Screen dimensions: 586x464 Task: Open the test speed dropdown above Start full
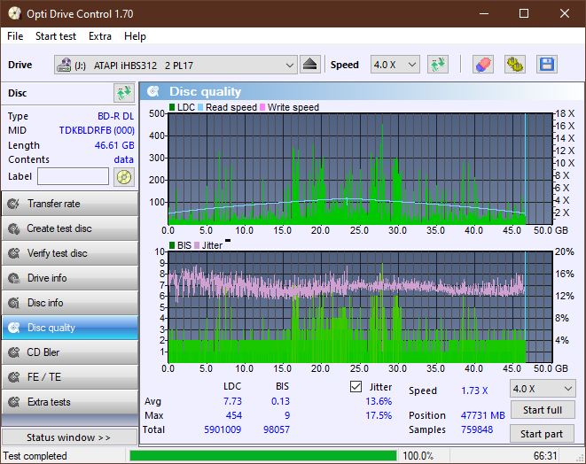(542, 389)
